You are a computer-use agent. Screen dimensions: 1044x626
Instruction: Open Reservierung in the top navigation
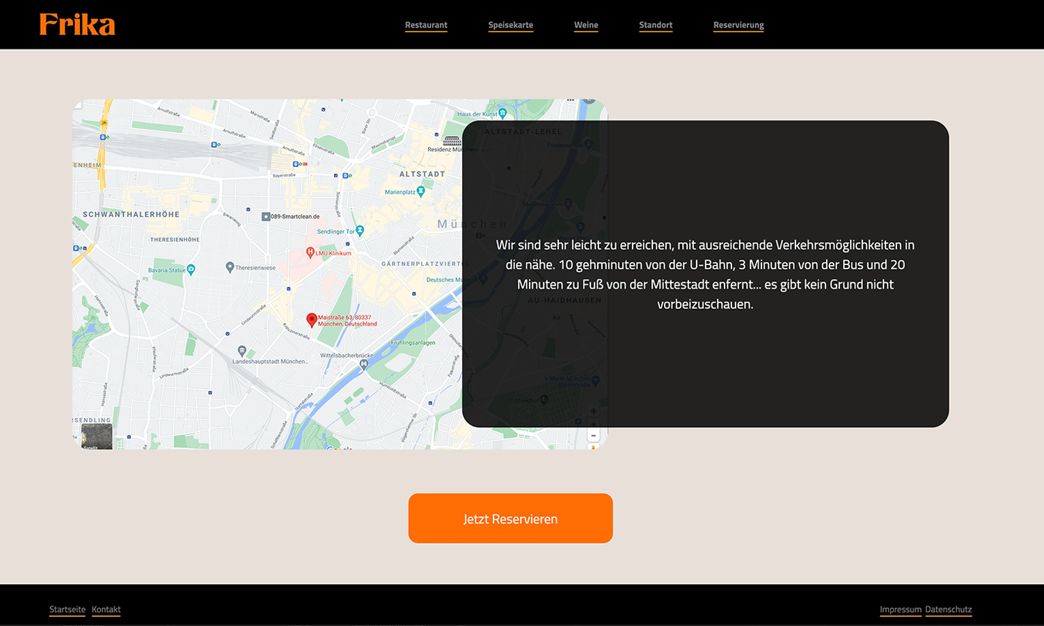[738, 25]
